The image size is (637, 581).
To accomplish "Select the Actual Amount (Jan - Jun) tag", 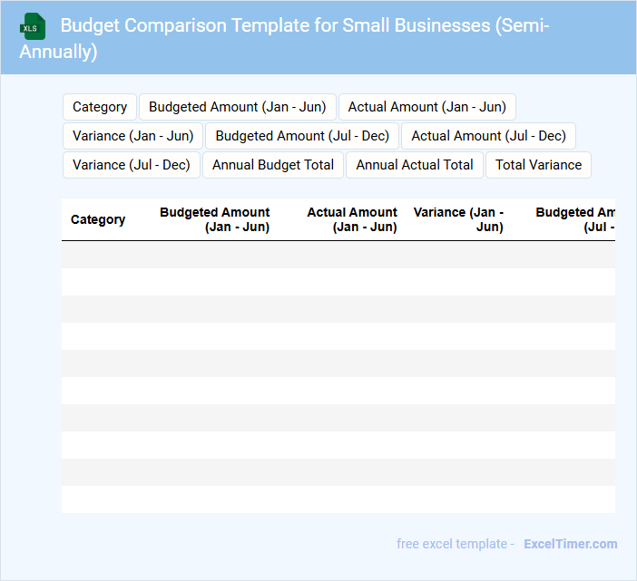I will (426, 107).
